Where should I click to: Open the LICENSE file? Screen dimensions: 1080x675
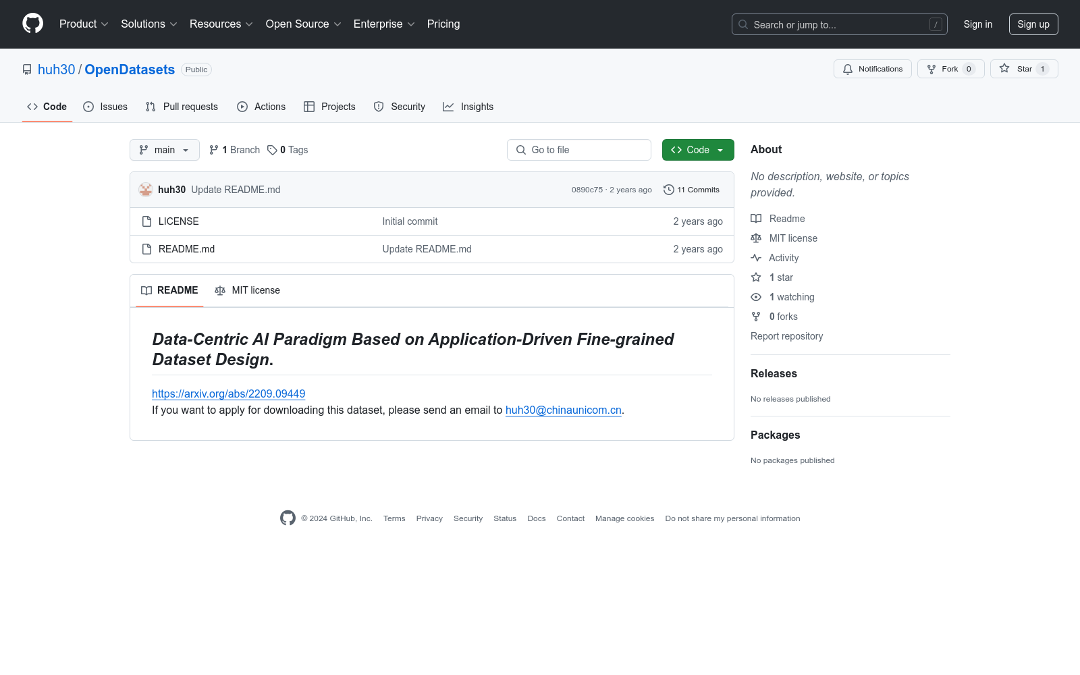point(179,221)
